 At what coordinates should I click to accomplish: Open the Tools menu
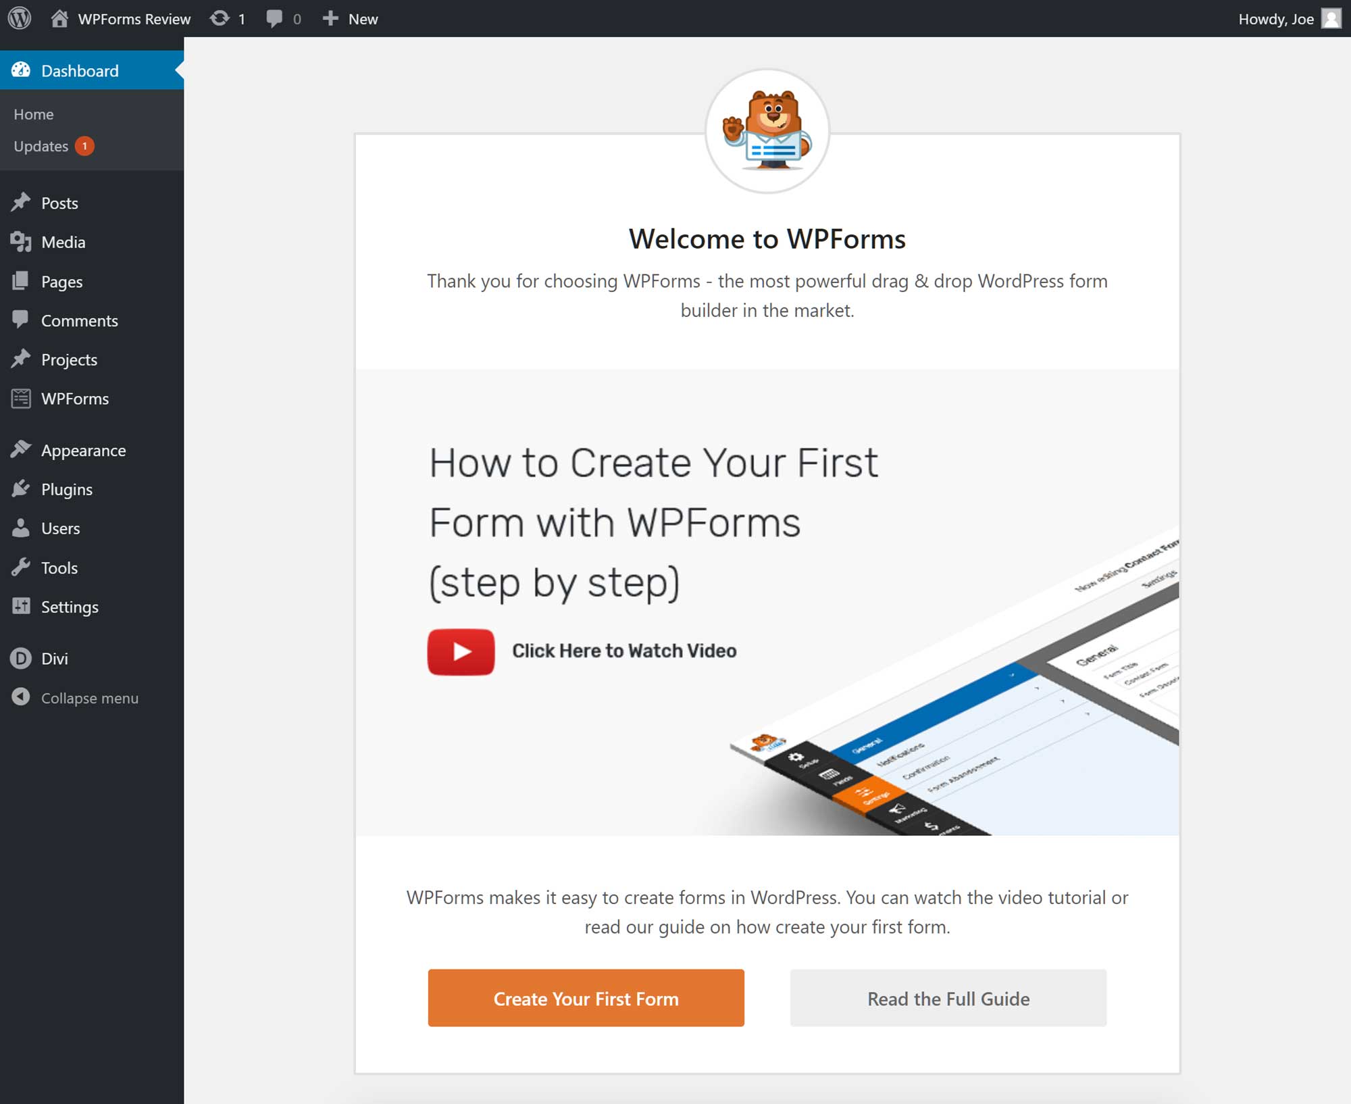(92, 568)
